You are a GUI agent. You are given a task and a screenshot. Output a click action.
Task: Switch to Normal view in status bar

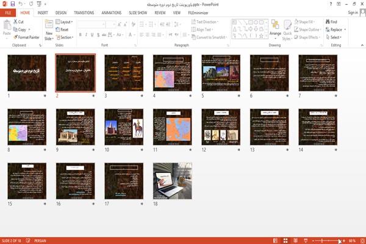click(276, 240)
